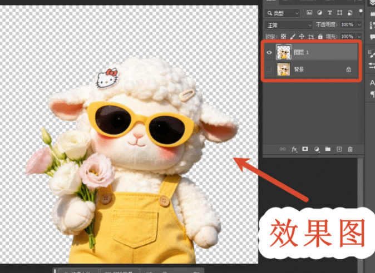The width and height of the screenshot is (375, 273).
Task: Filter layers by pixel layers icon
Action: tap(309, 13)
